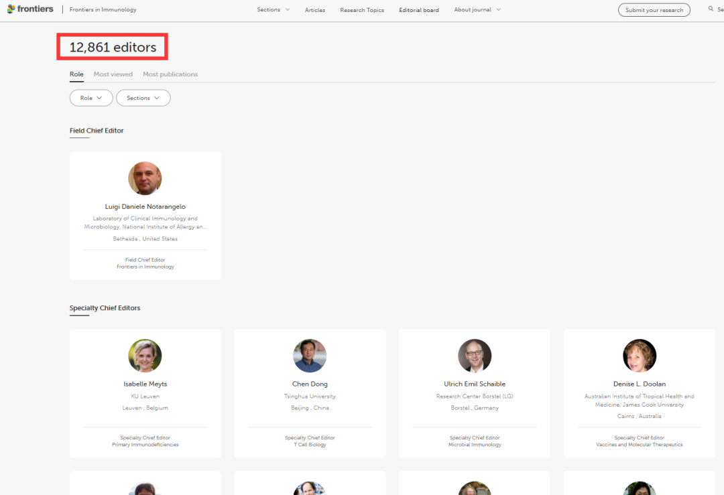Viewport: 724px width, 495px height.
Task: Switch to Most publications tab
Action: click(170, 74)
